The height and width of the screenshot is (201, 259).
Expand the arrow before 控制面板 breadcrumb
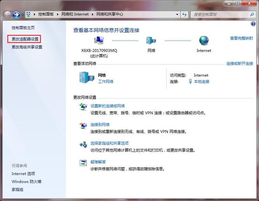[34, 15]
